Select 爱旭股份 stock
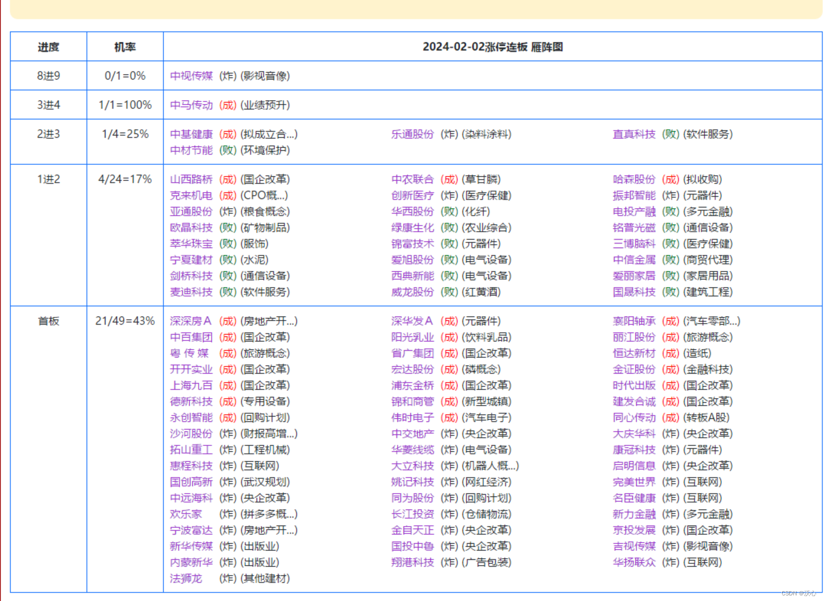 pyautogui.click(x=413, y=260)
